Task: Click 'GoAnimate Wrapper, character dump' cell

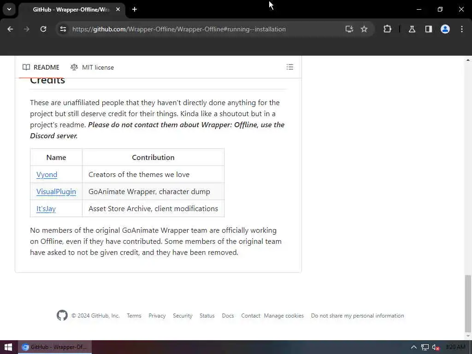Action: (153, 192)
